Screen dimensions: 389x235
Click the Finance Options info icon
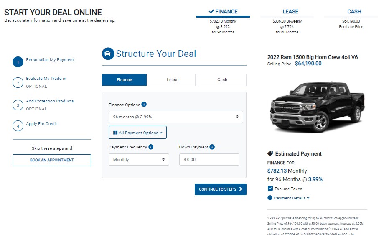(x=144, y=105)
